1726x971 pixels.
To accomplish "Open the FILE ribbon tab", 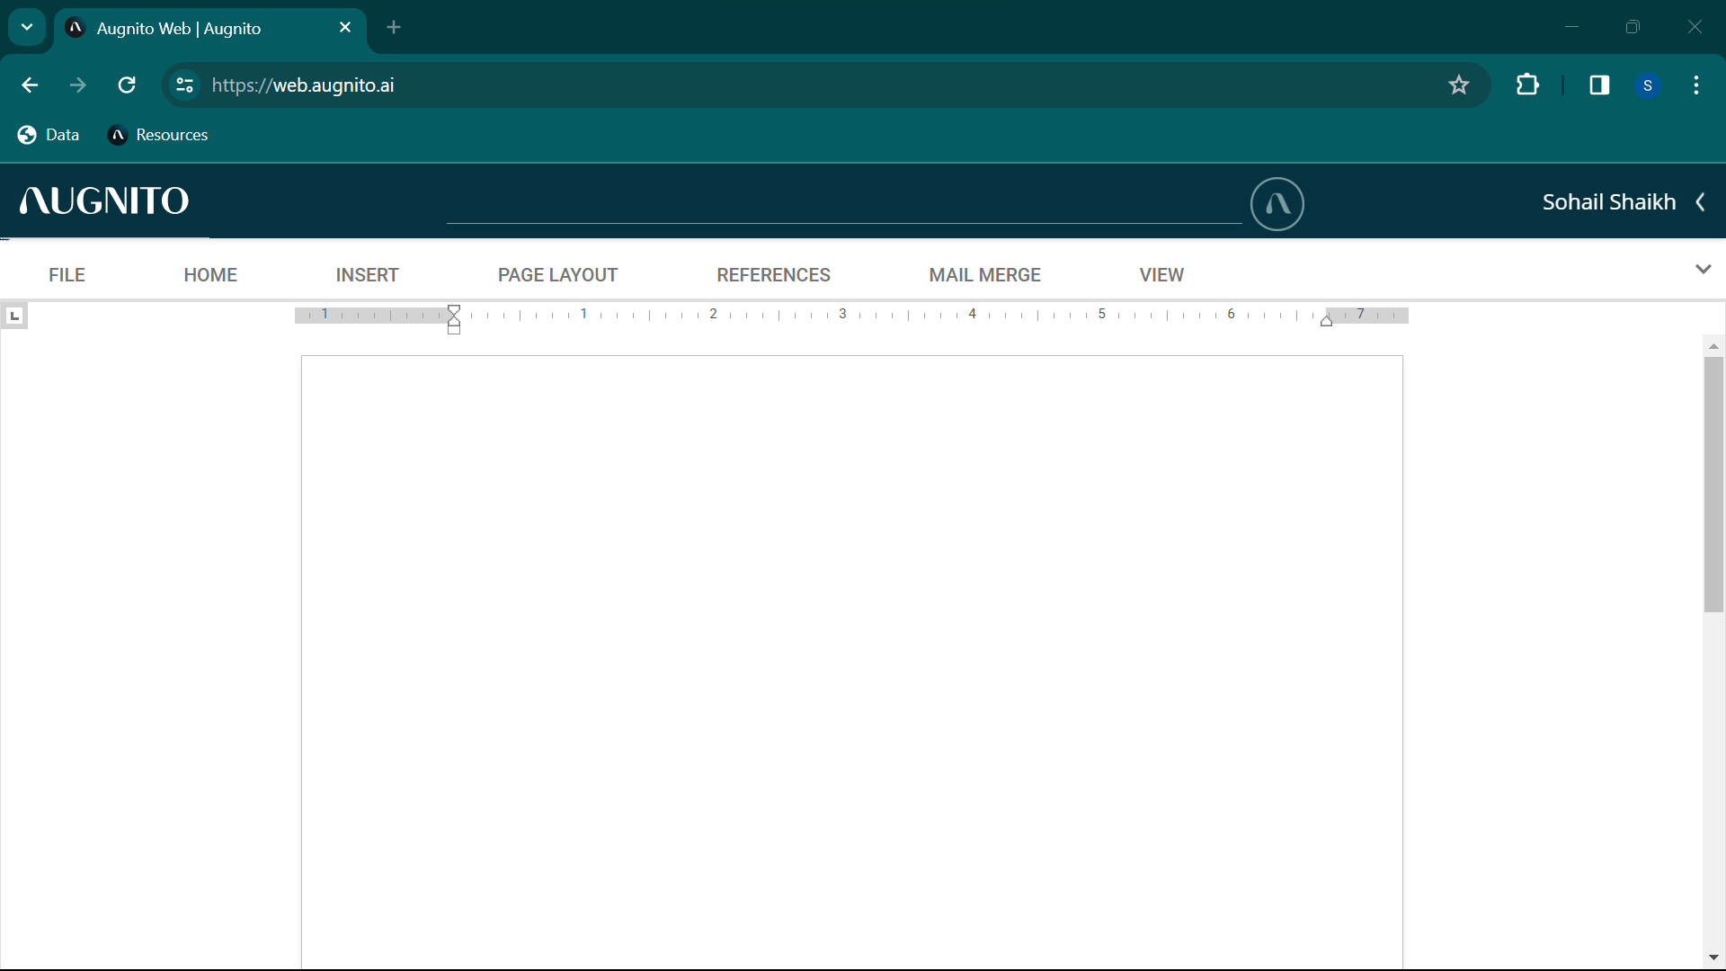I will (x=67, y=275).
